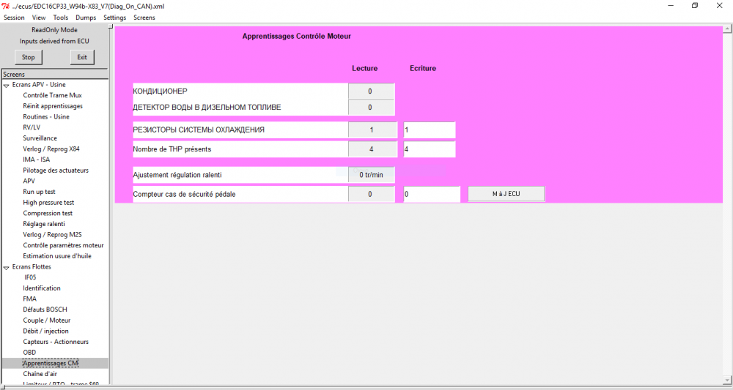Select Couple / Moteur screen
Screen dimensions: 733x390
pos(47,320)
